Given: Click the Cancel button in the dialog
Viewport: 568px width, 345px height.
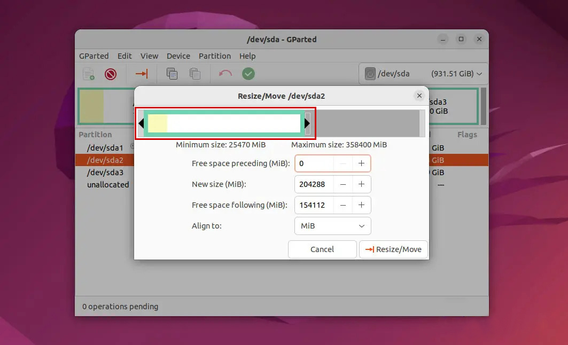Looking at the screenshot, I should (x=322, y=249).
